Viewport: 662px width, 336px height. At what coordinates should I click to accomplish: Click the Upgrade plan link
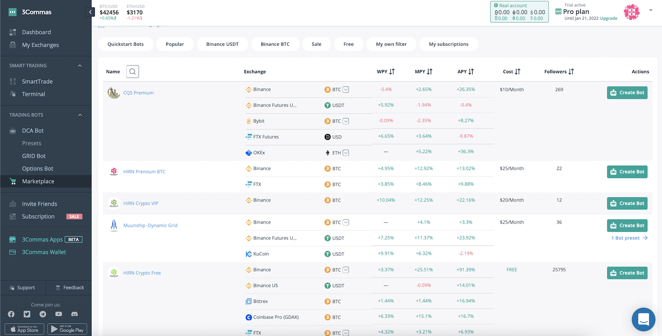point(609,19)
